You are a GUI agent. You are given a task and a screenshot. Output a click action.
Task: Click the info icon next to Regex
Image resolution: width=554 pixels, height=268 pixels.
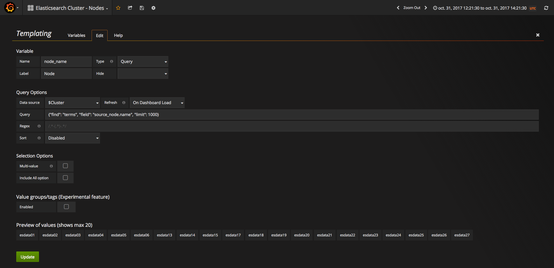click(x=39, y=126)
